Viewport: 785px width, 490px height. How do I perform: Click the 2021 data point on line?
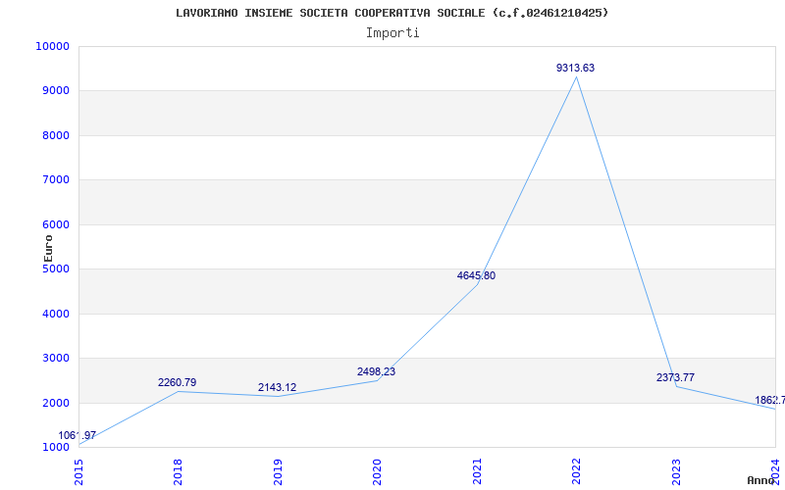click(478, 284)
